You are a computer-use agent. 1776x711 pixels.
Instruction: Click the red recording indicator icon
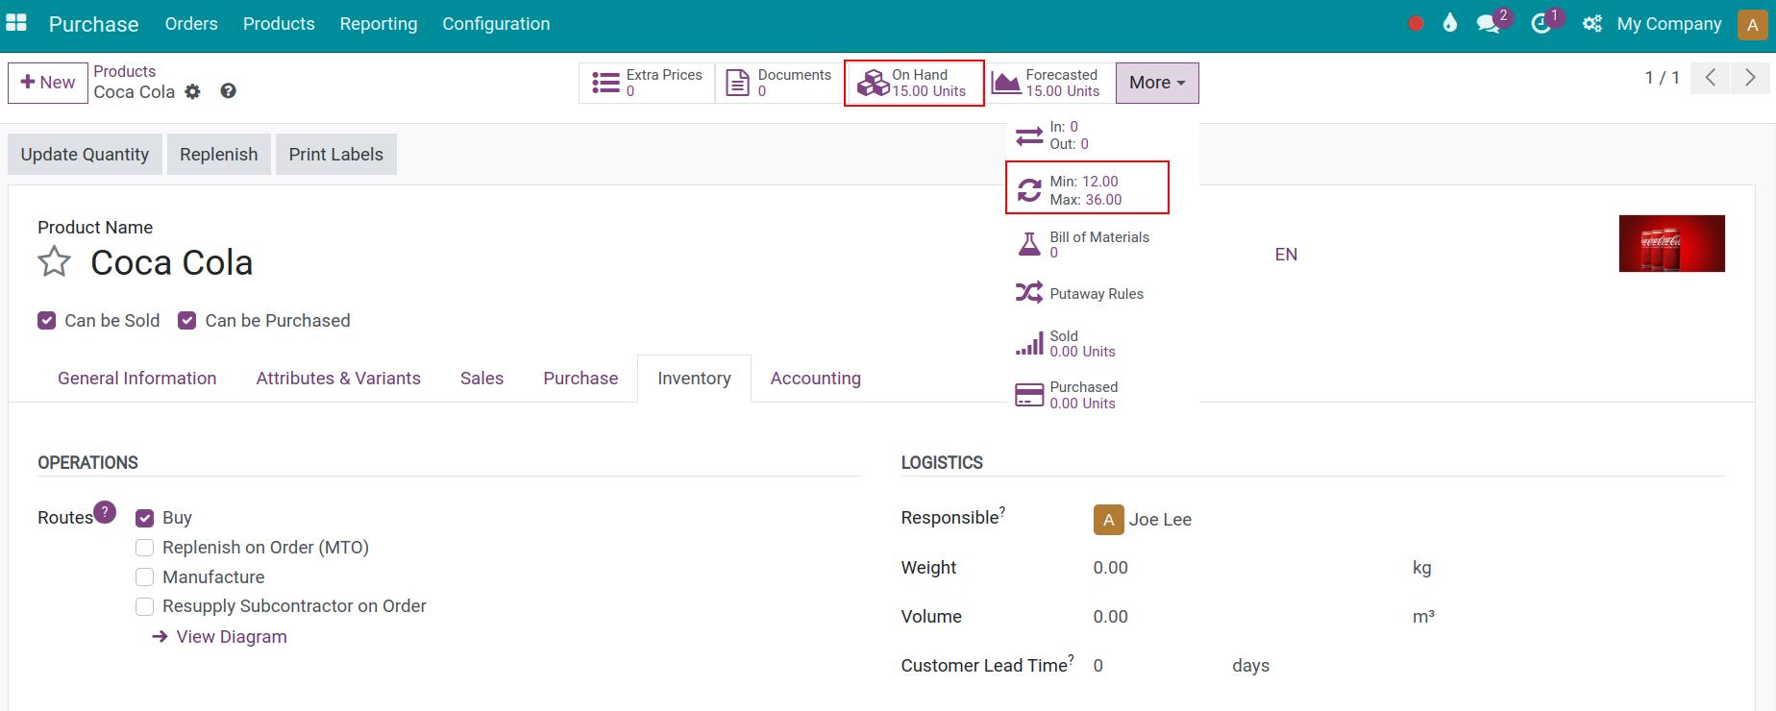click(x=1416, y=24)
